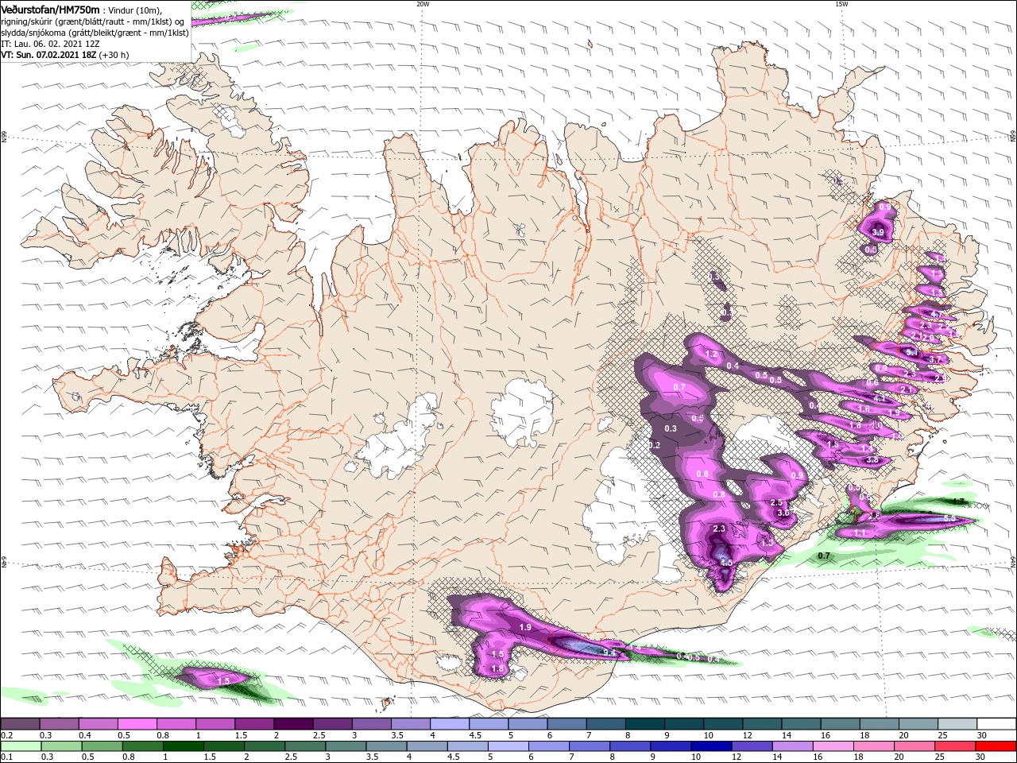The height and width of the screenshot is (763, 1017).
Task: Click the deep blue 10–12 swatch in the bottom legend row
Action: [x=710, y=746]
